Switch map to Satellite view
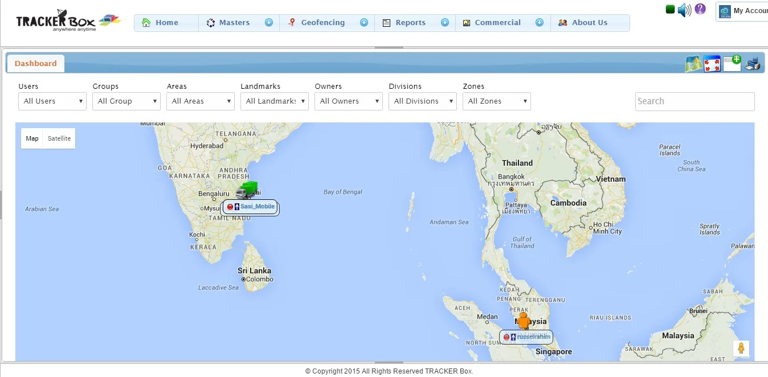 [59, 138]
